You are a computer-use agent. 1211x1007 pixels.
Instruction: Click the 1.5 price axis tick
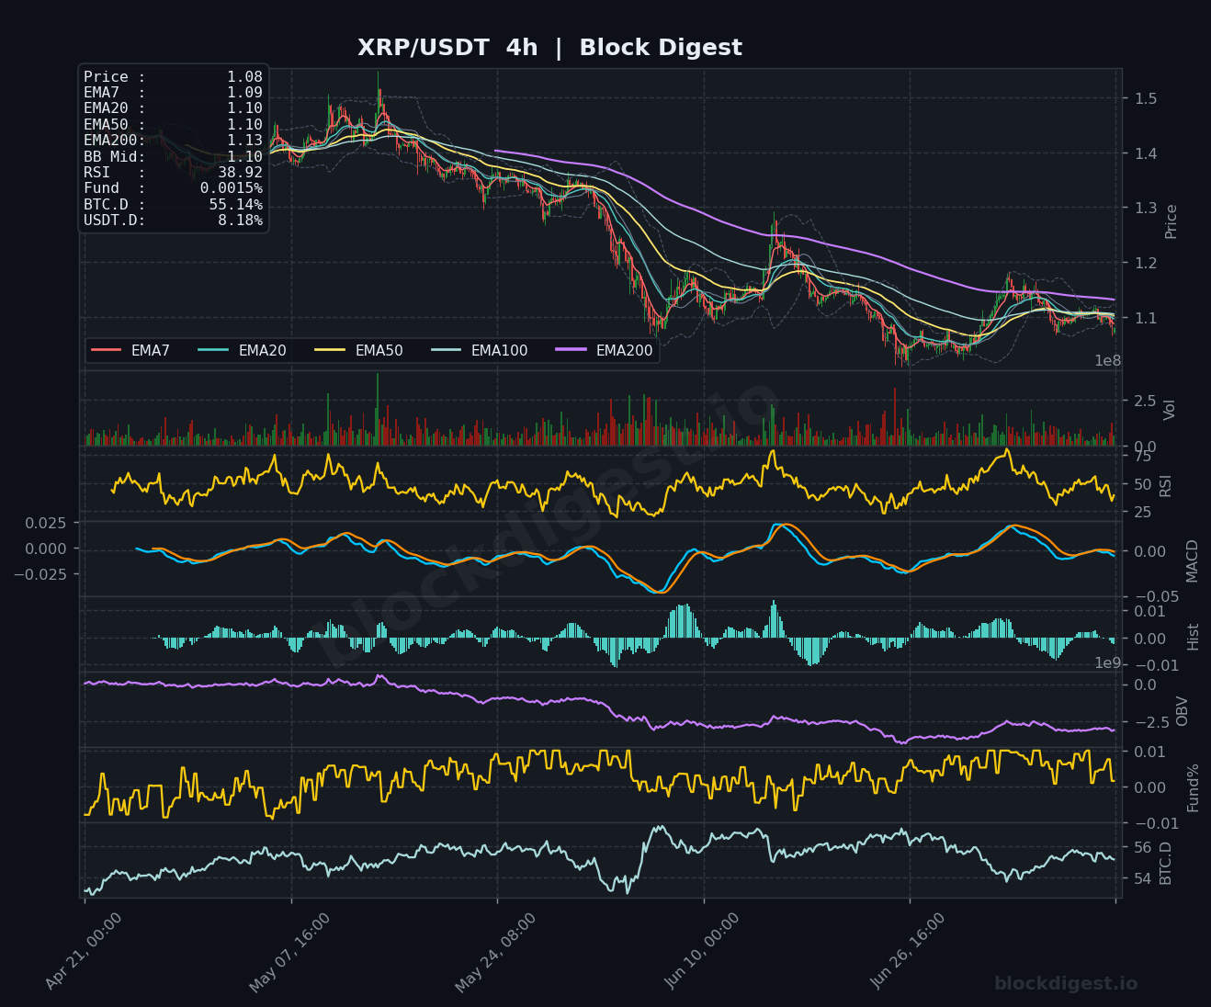(1145, 98)
